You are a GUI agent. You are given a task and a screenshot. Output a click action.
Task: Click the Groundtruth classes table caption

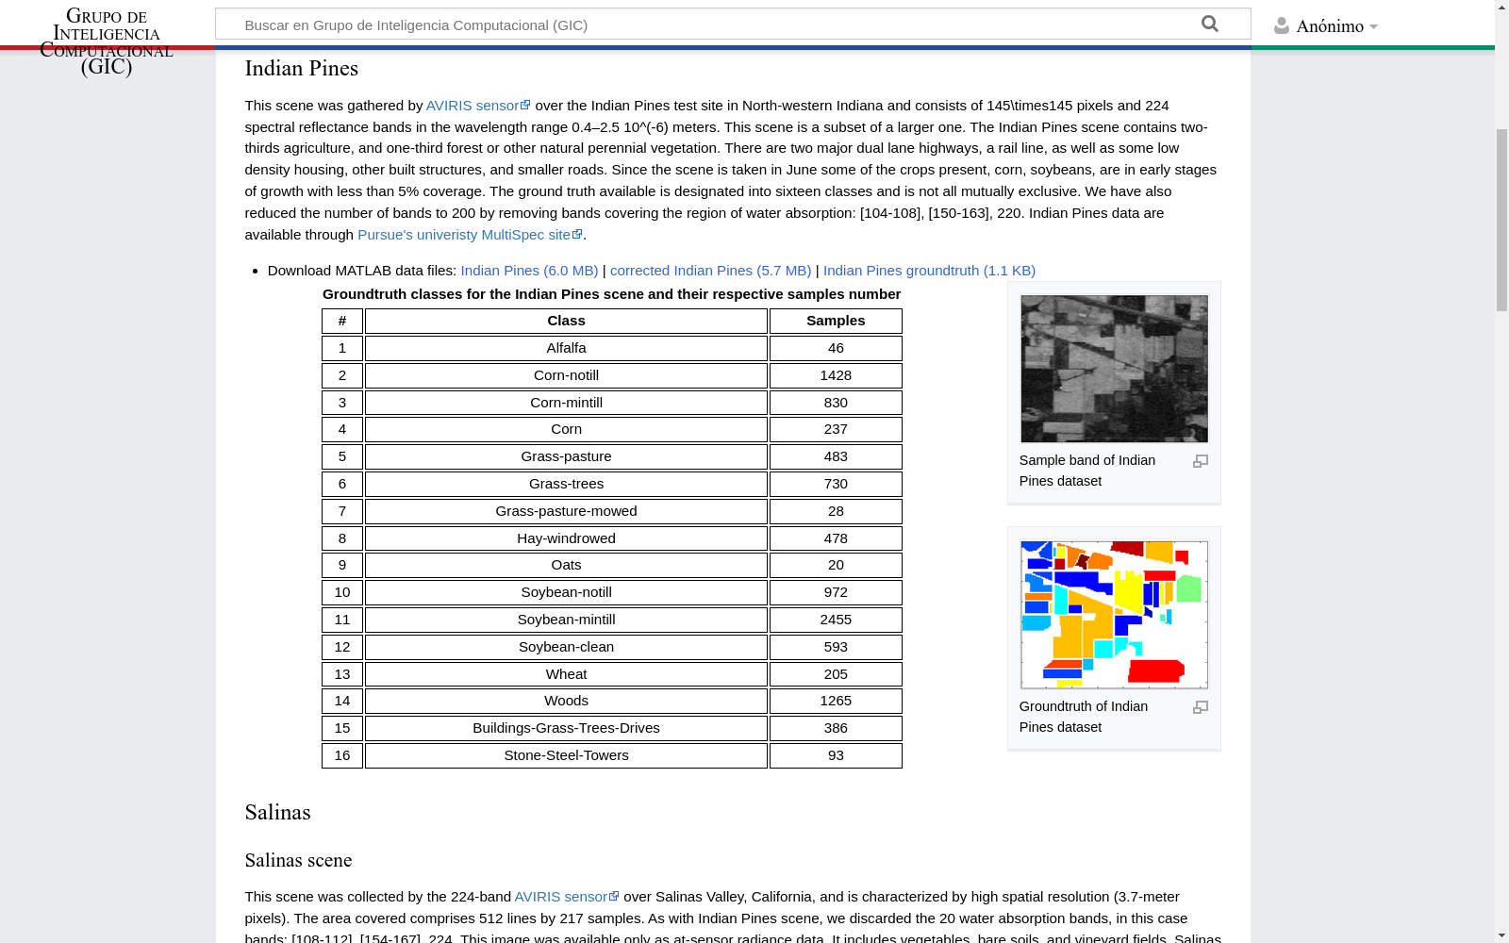pyautogui.click(x=611, y=295)
